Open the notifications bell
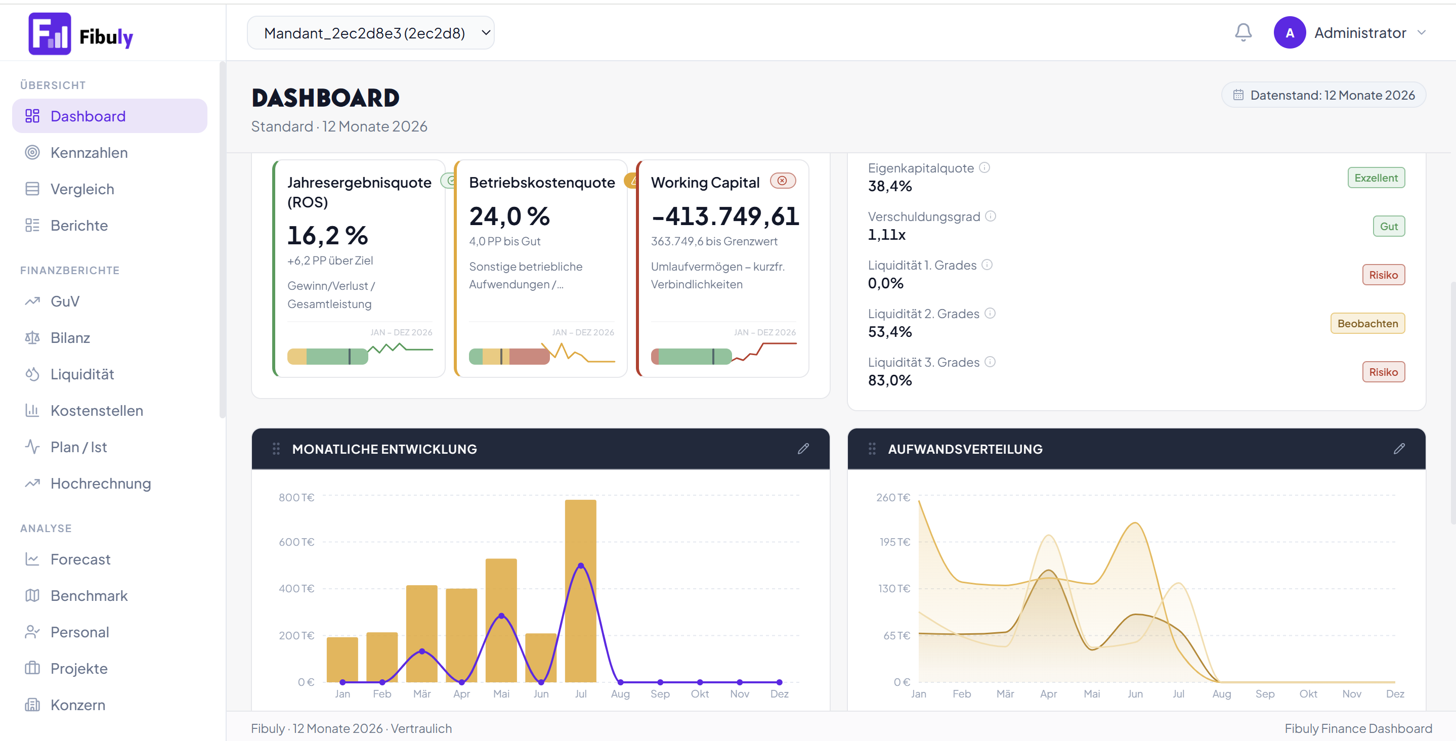 [1243, 32]
